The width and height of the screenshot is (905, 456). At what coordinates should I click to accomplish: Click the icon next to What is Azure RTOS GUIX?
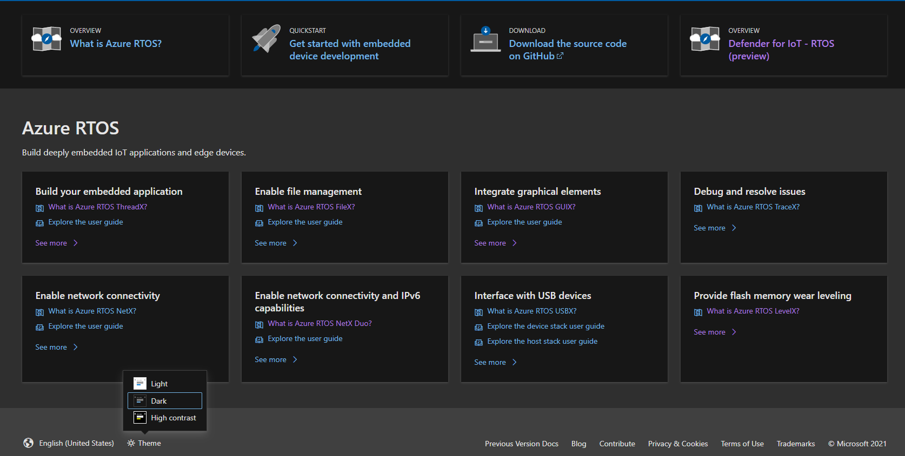tap(478, 208)
